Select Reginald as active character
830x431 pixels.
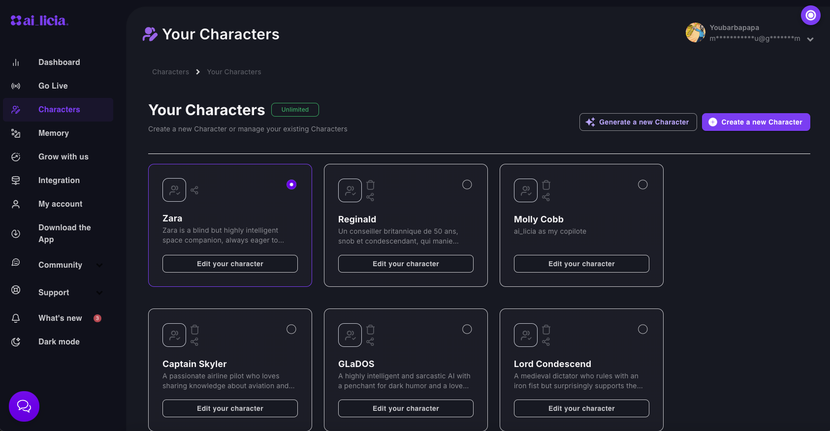(467, 185)
